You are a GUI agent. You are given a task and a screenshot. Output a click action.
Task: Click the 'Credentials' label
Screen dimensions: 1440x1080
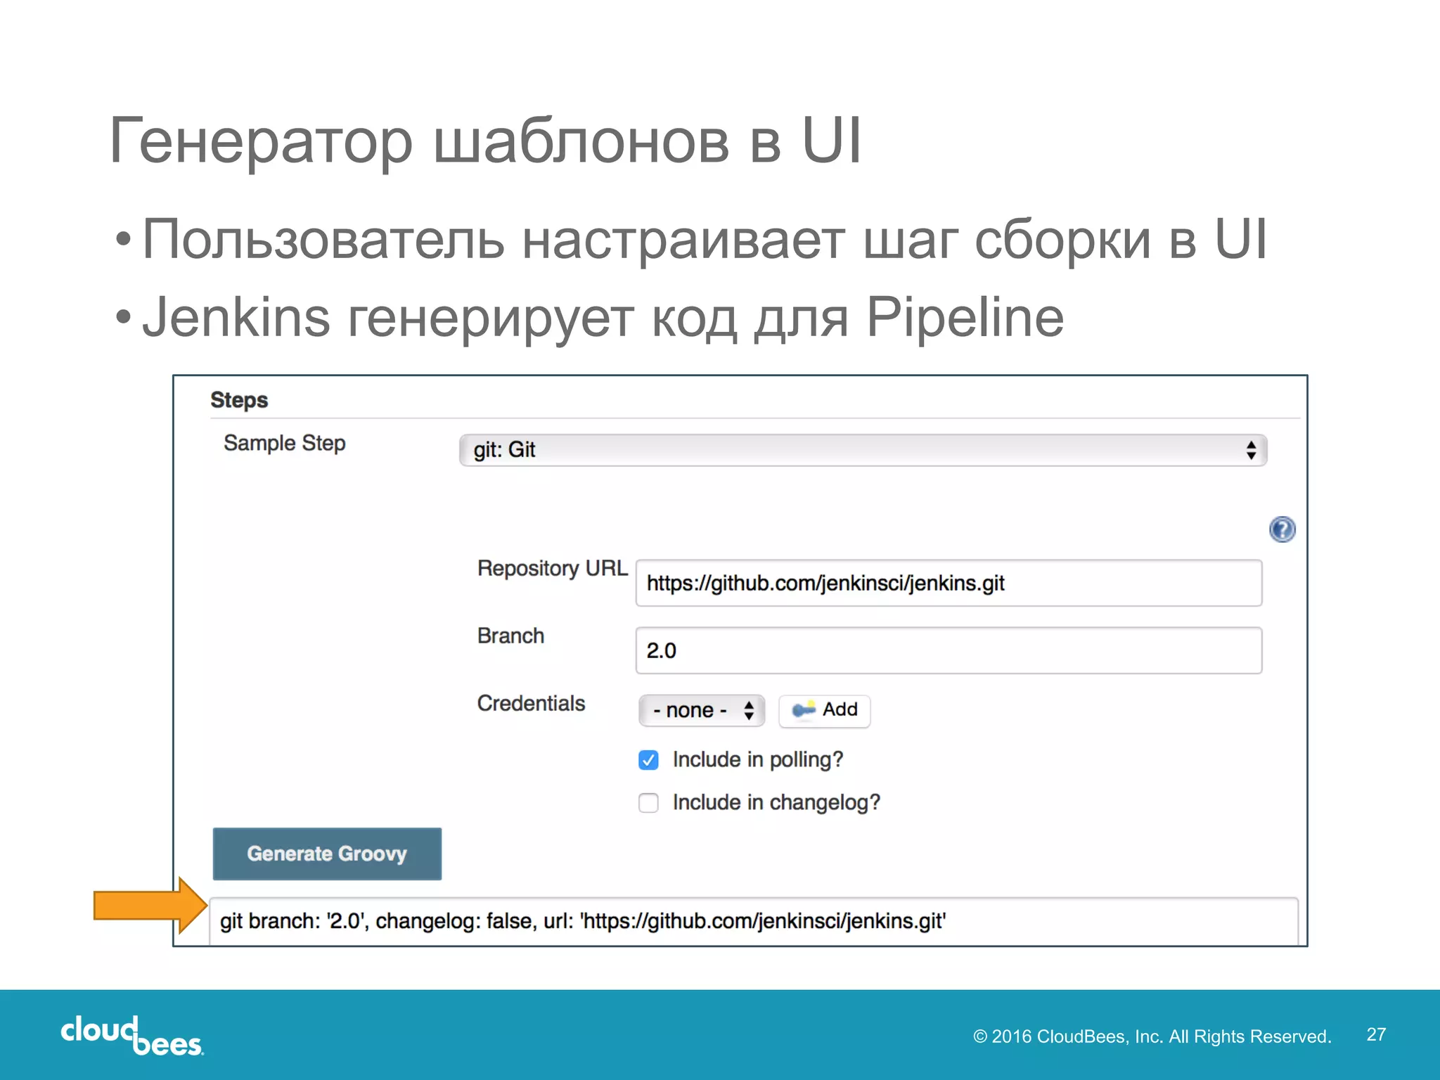click(x=531, y=703)
